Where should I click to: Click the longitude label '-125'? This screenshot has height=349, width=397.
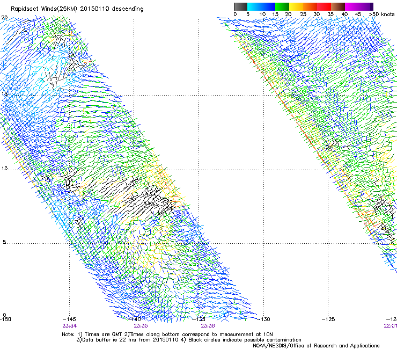pos(328,319)
